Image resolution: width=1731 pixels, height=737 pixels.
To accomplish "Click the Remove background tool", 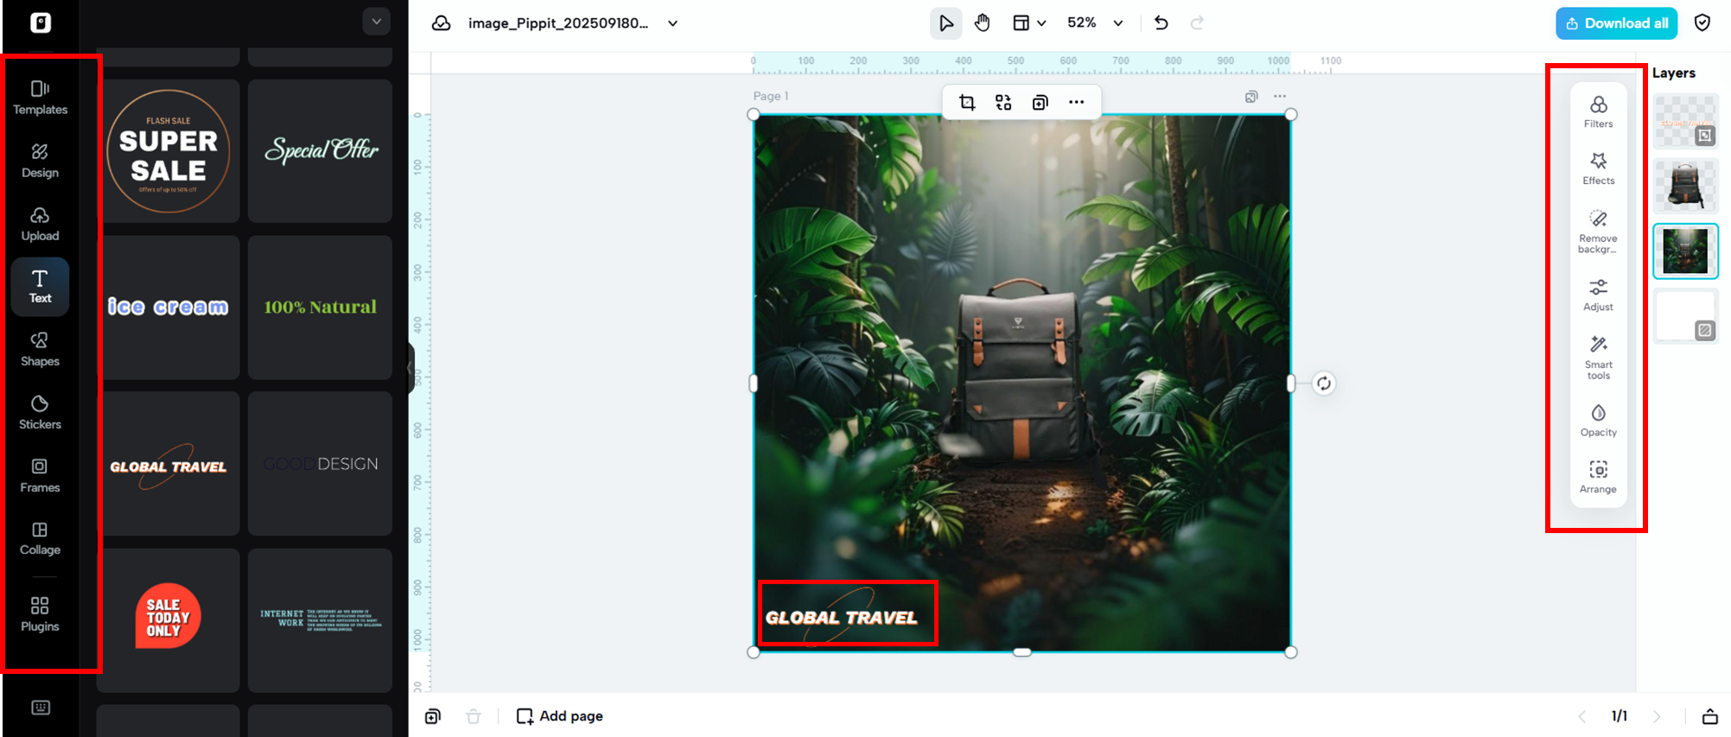I will point(1598,232).
